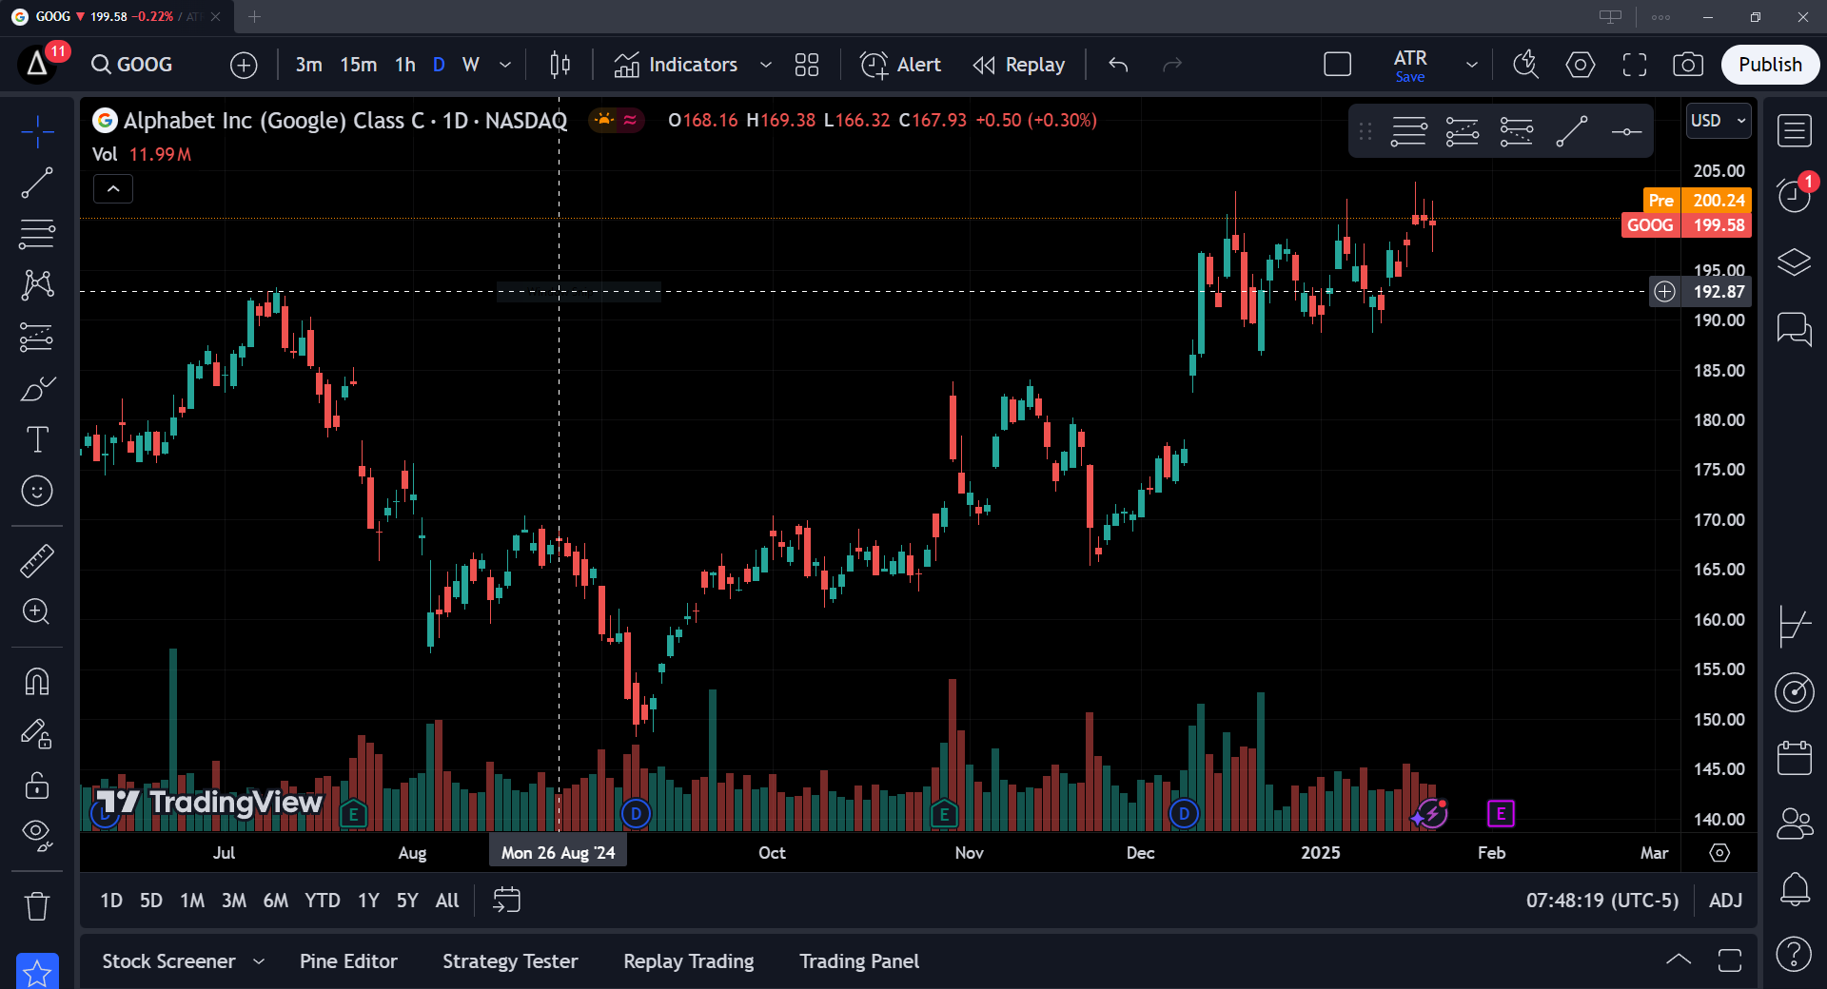Toggle lock all drawings
Screen dimensions: 1827x989
tap(37, 785)
